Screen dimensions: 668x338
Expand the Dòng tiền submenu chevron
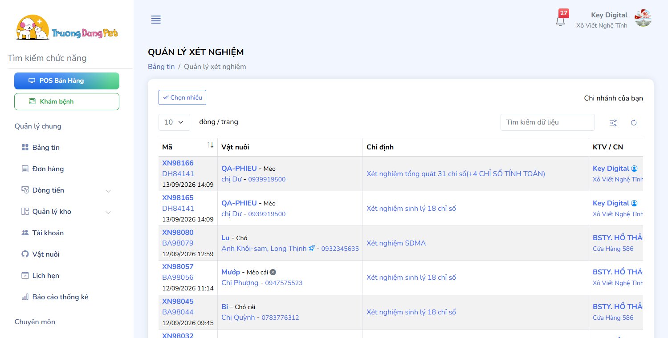(108, 191)
